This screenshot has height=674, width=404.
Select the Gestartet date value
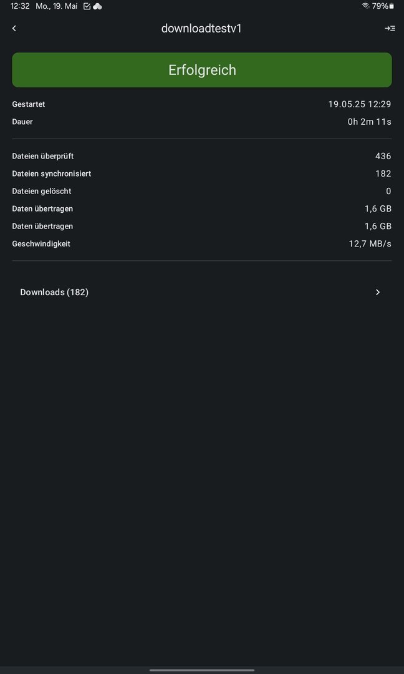pos(360,104)
